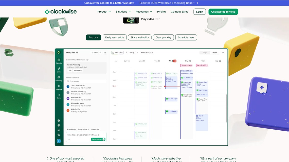Viewport: 289px width, 162px height.
Task: Select the Calendar icon in the sidebar
Action: [x=59, y=59]
